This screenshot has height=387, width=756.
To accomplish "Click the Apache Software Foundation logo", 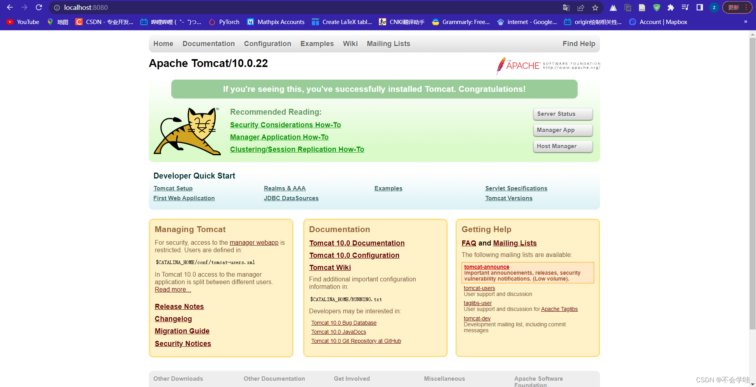I will tap(548, 65).
